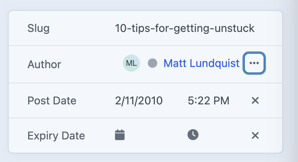The width and height of the screenshot is (298, 162).
Task: Open the Expiry Date calendar picker
Action: pos(120,135)
